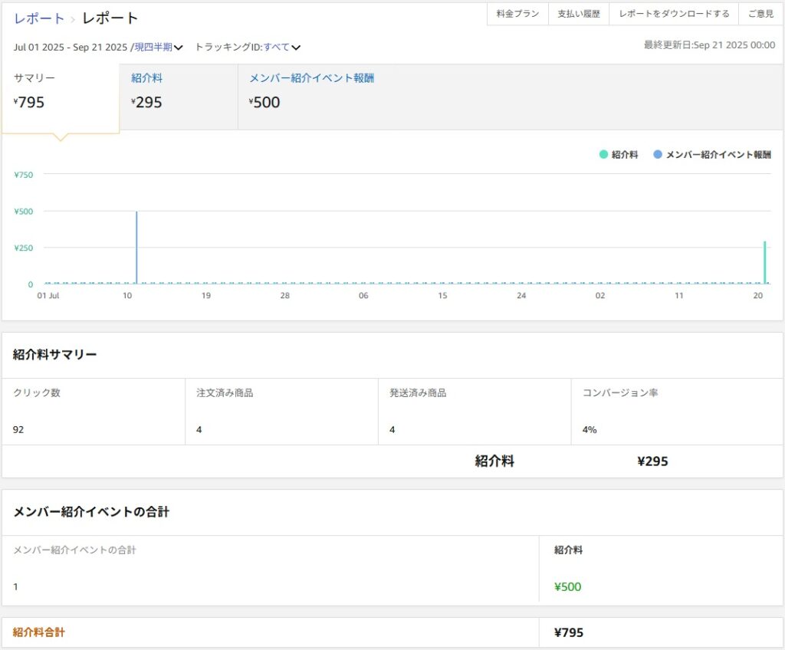Image resolution: width=785 pixels, height=650 pixels.
Task: Select the サマリー tab showing ¥795
Action: point(61,91)
